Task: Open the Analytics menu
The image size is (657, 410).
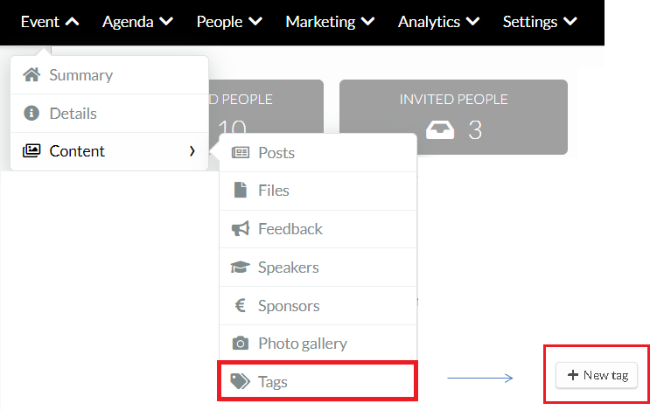Action: [438, 21]
